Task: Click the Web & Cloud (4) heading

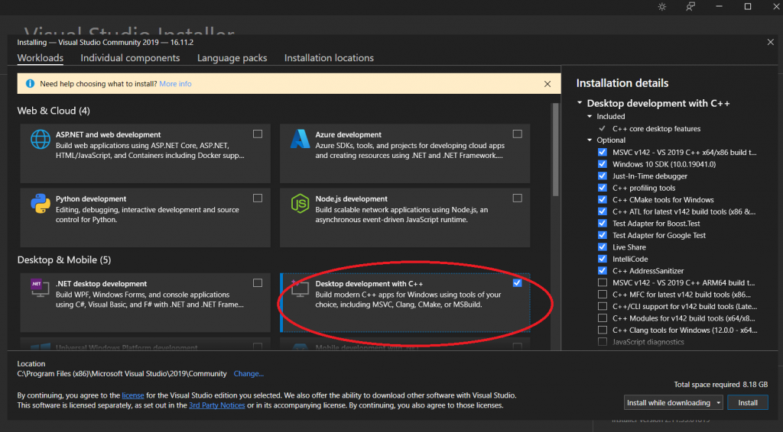Action: [54, 111]
